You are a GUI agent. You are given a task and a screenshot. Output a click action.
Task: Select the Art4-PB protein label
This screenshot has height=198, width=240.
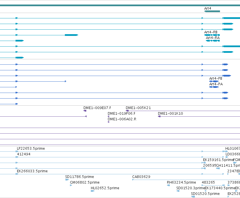click(x=216, y=79)
